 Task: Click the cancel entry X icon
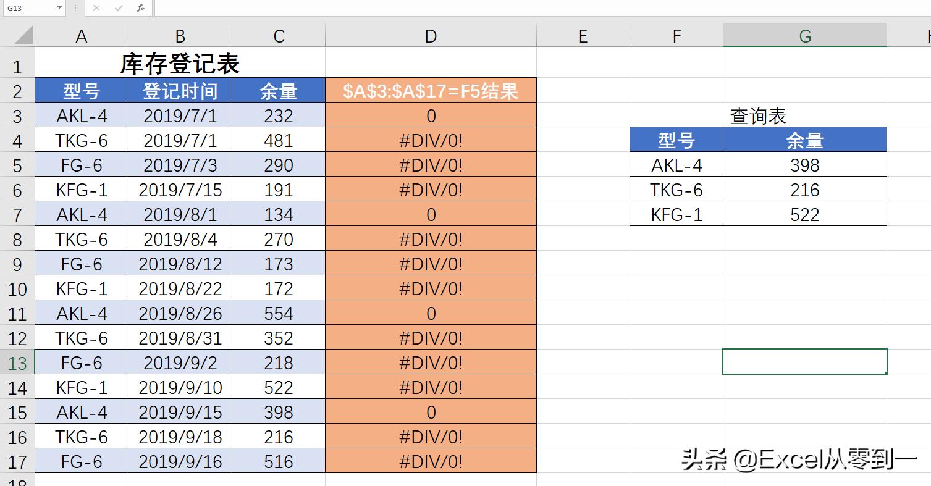(x=96, y=8)
